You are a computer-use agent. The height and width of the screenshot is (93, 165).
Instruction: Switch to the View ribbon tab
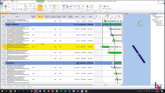click(13, 3)
